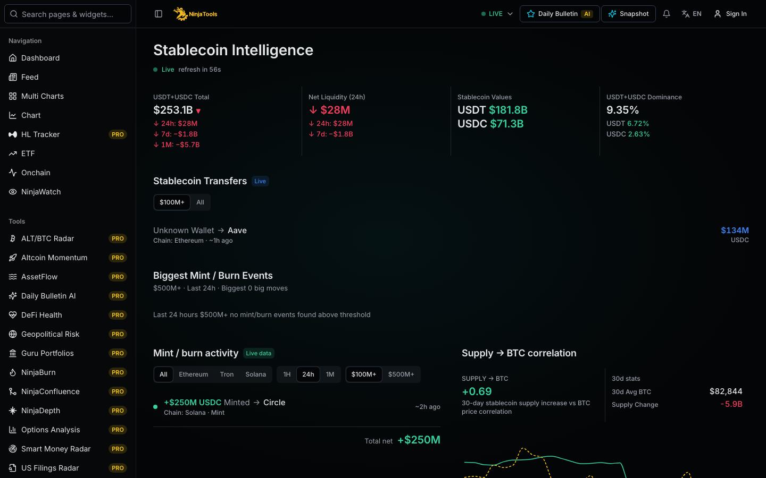Open the notifications bell
Image resolution: width=766 pixels, height=478 pixels.
pyautogui.click(x=667, y=14)
